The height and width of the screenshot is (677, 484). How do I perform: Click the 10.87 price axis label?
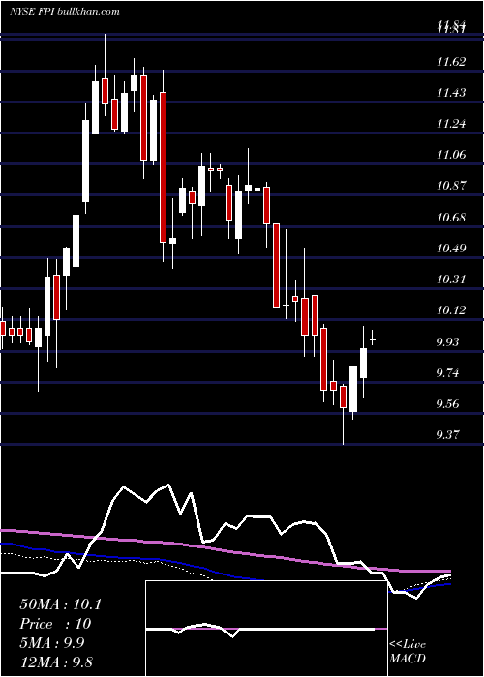(451, 186)
